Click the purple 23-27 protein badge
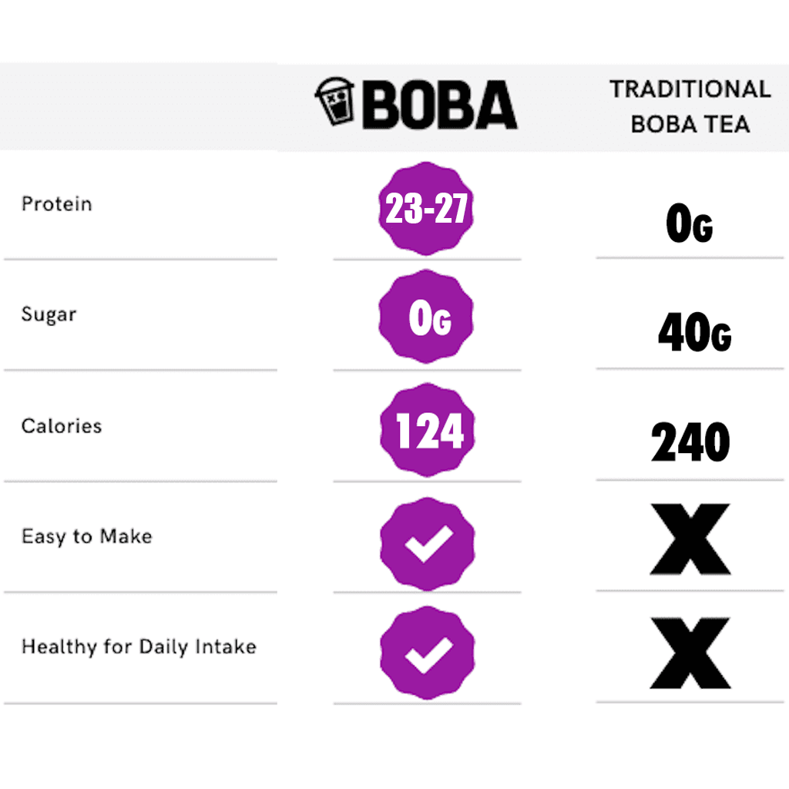Screen dimensions: 789x789 426,208
